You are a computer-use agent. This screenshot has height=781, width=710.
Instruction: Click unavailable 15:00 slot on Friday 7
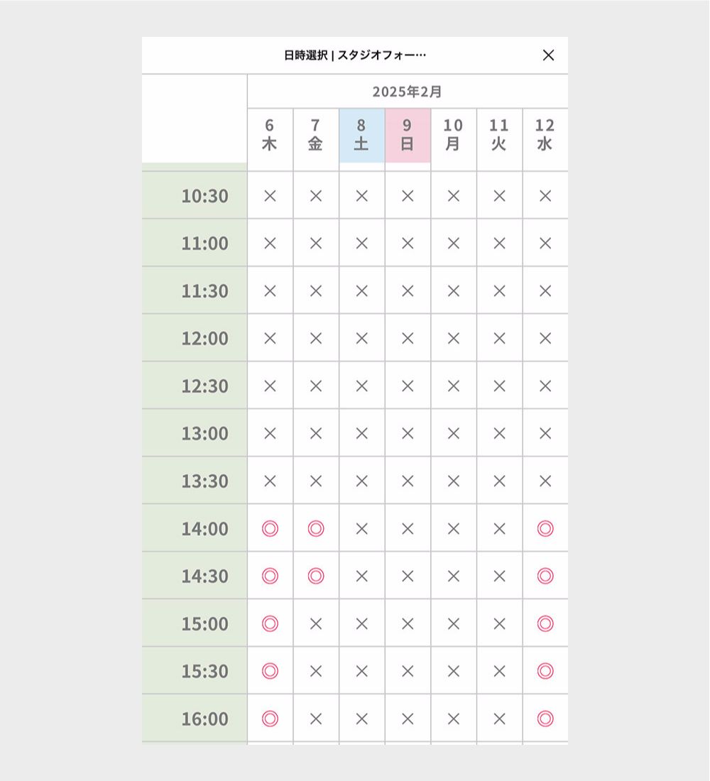pyautogui.click(x=316, y=623)
